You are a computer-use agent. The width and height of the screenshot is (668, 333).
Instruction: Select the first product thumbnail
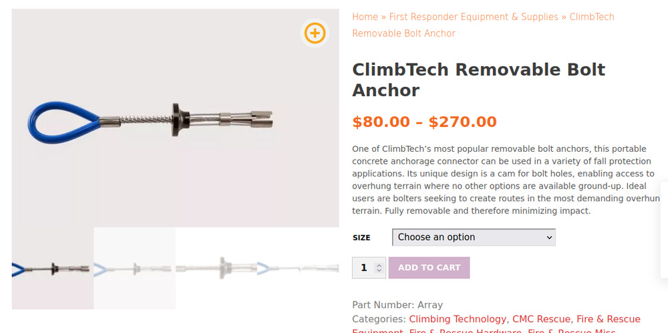(52, 268)
